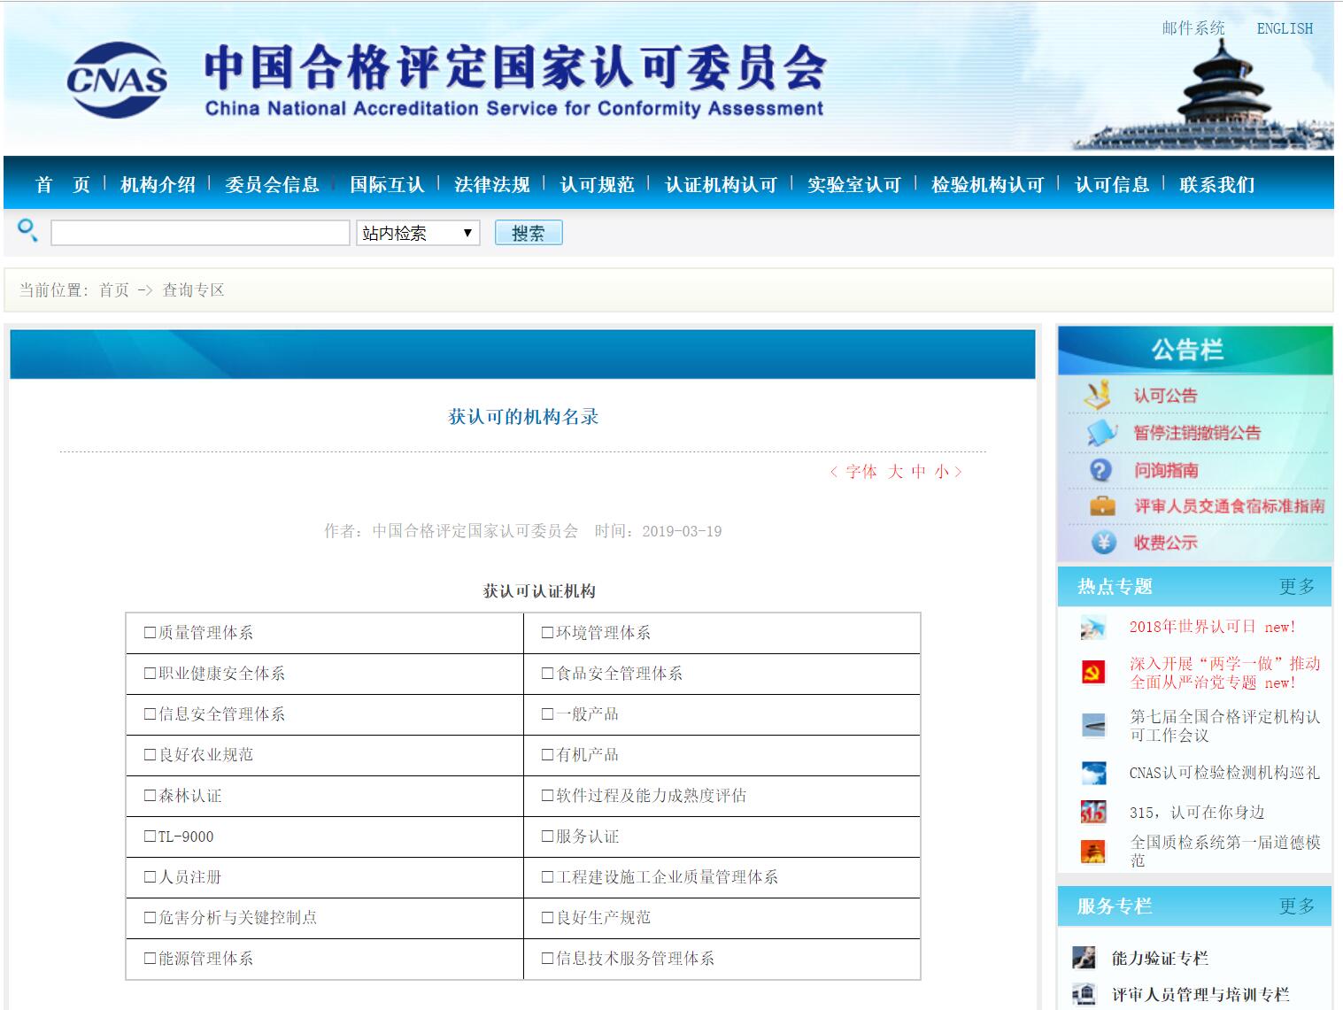Select the 信息技术服务管理体系 option
Image resolution: width=1343 pixels, height=1010 pixels.
coord(628,959)
